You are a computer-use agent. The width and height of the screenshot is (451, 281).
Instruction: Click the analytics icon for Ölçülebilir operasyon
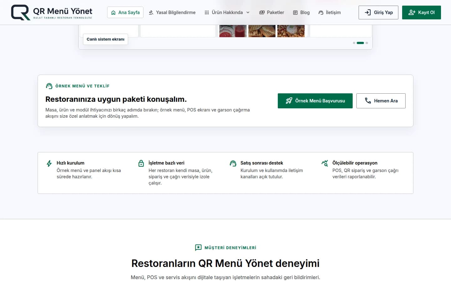click(x=325, y=163)
